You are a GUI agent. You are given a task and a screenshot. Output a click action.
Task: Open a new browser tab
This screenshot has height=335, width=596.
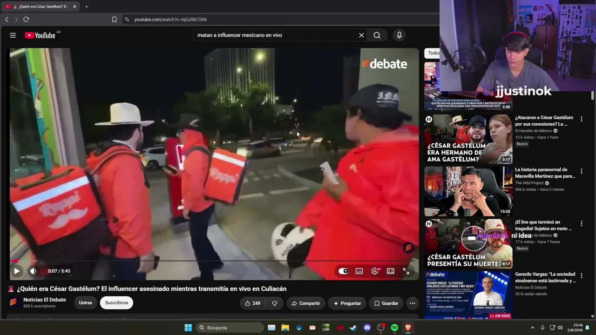point(87,7)
